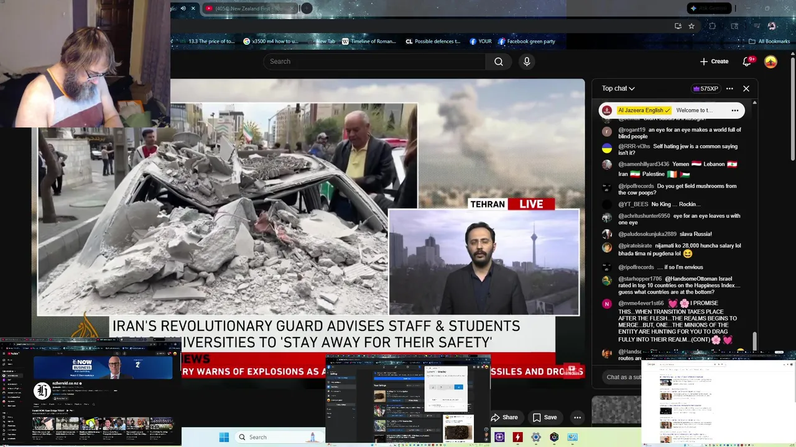Open Chrome profile avatar
This screenshot has height=447, width=796.
coord(772,26)
